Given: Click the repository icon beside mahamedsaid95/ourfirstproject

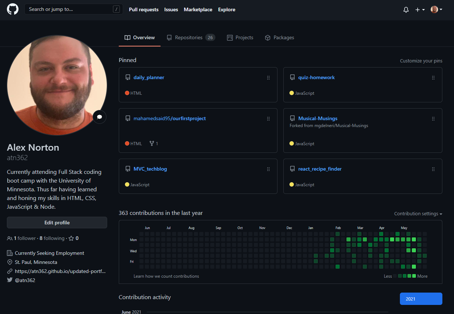Looking at the screenshot, I should (128, 118).
